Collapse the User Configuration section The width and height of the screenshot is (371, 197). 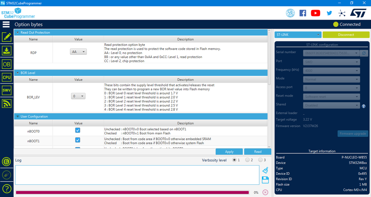[17, 117]
